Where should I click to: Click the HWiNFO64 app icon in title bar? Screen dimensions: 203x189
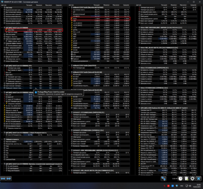2,2
